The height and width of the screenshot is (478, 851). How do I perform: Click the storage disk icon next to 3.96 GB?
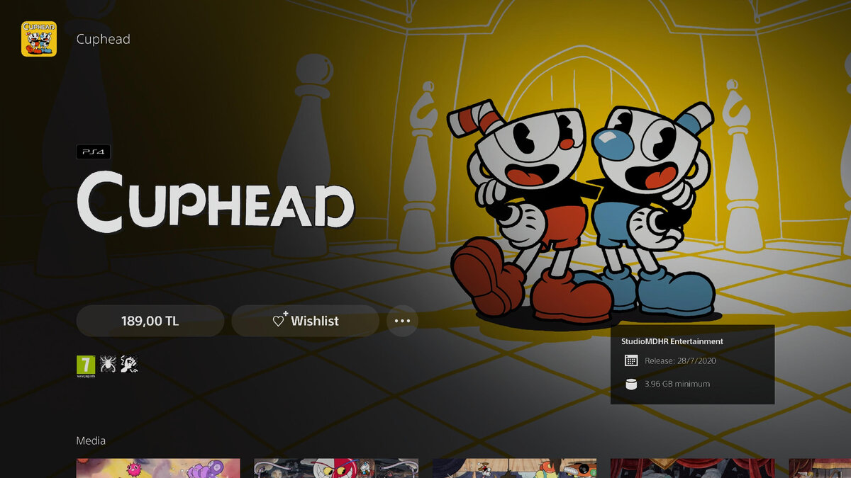point(631,384)
